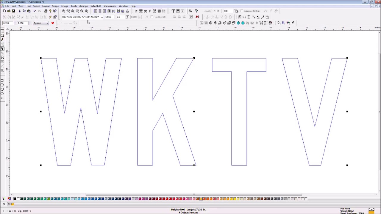Click the slant italic icon beside the 0.0 field
The height and width of the screenshot is (214, 381).
[127, 17]
